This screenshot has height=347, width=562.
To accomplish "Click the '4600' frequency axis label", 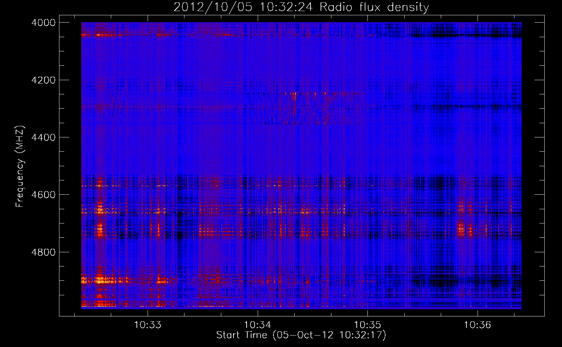I will [x=43, y=195].
